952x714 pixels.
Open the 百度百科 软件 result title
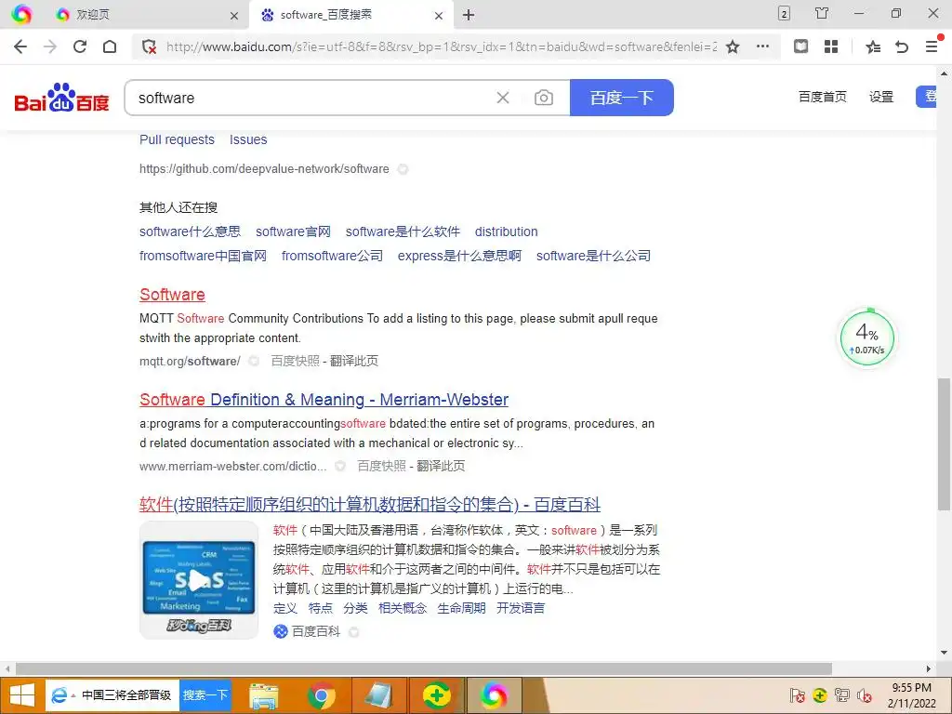coord(370,505)
